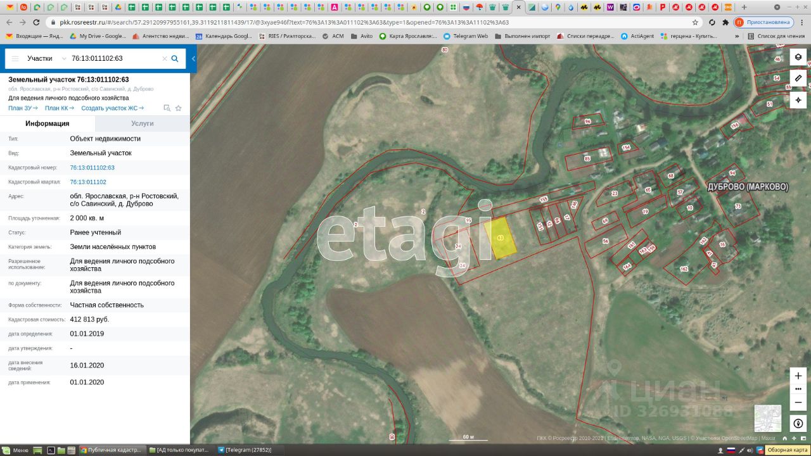
Task: Add parcel to favorites with star
Action: (x=179, y=108)
